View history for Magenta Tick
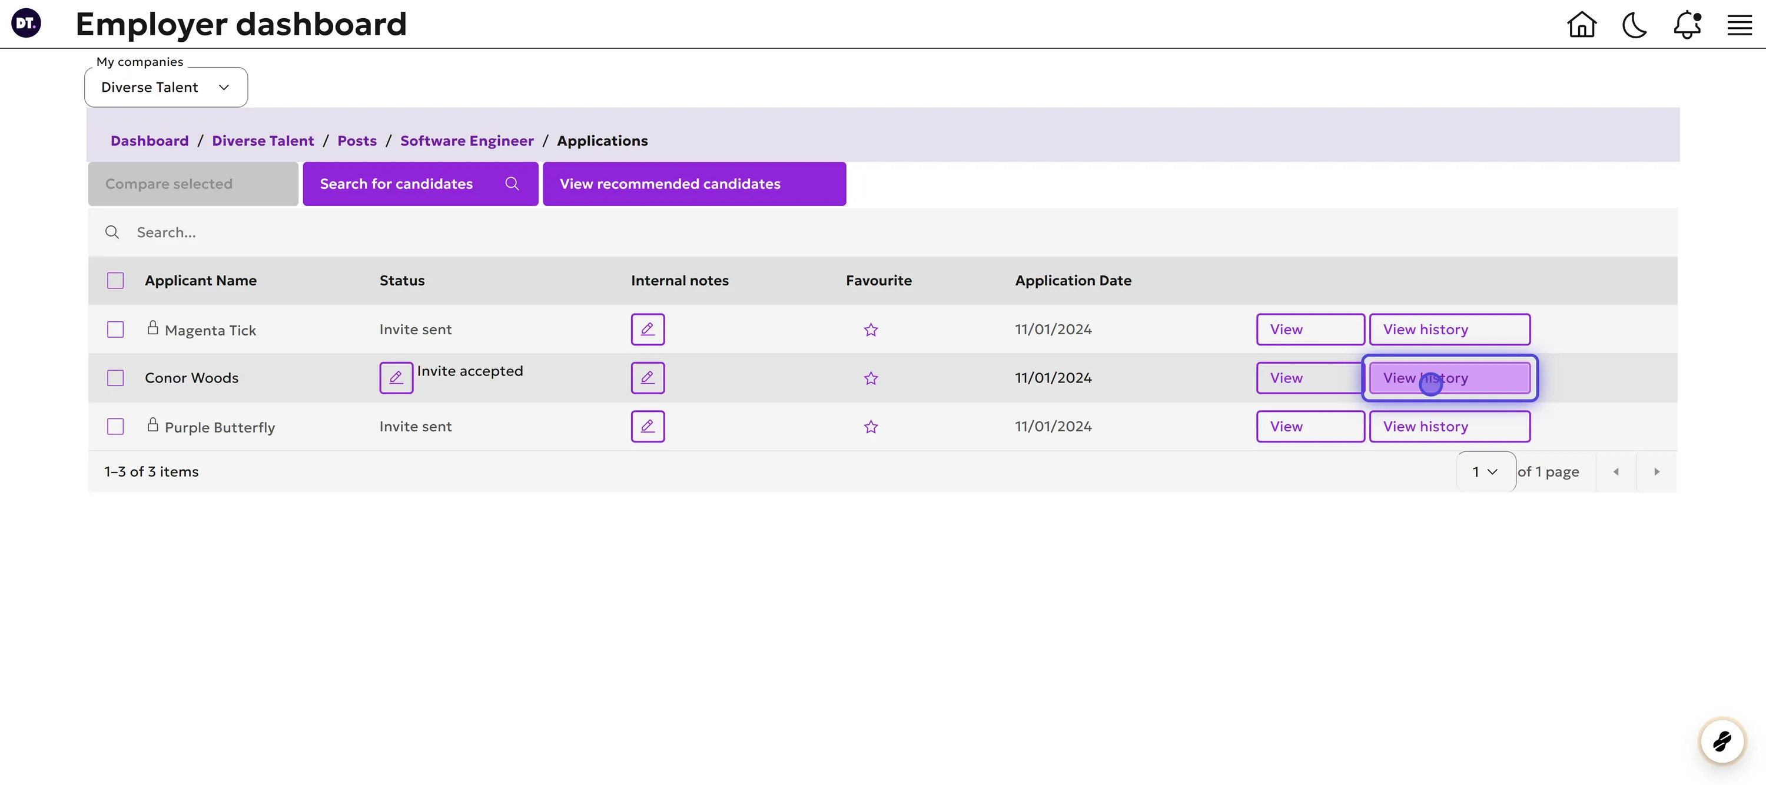The height and width of the screenshot is (785, 1766). [x=1449, y=329]
